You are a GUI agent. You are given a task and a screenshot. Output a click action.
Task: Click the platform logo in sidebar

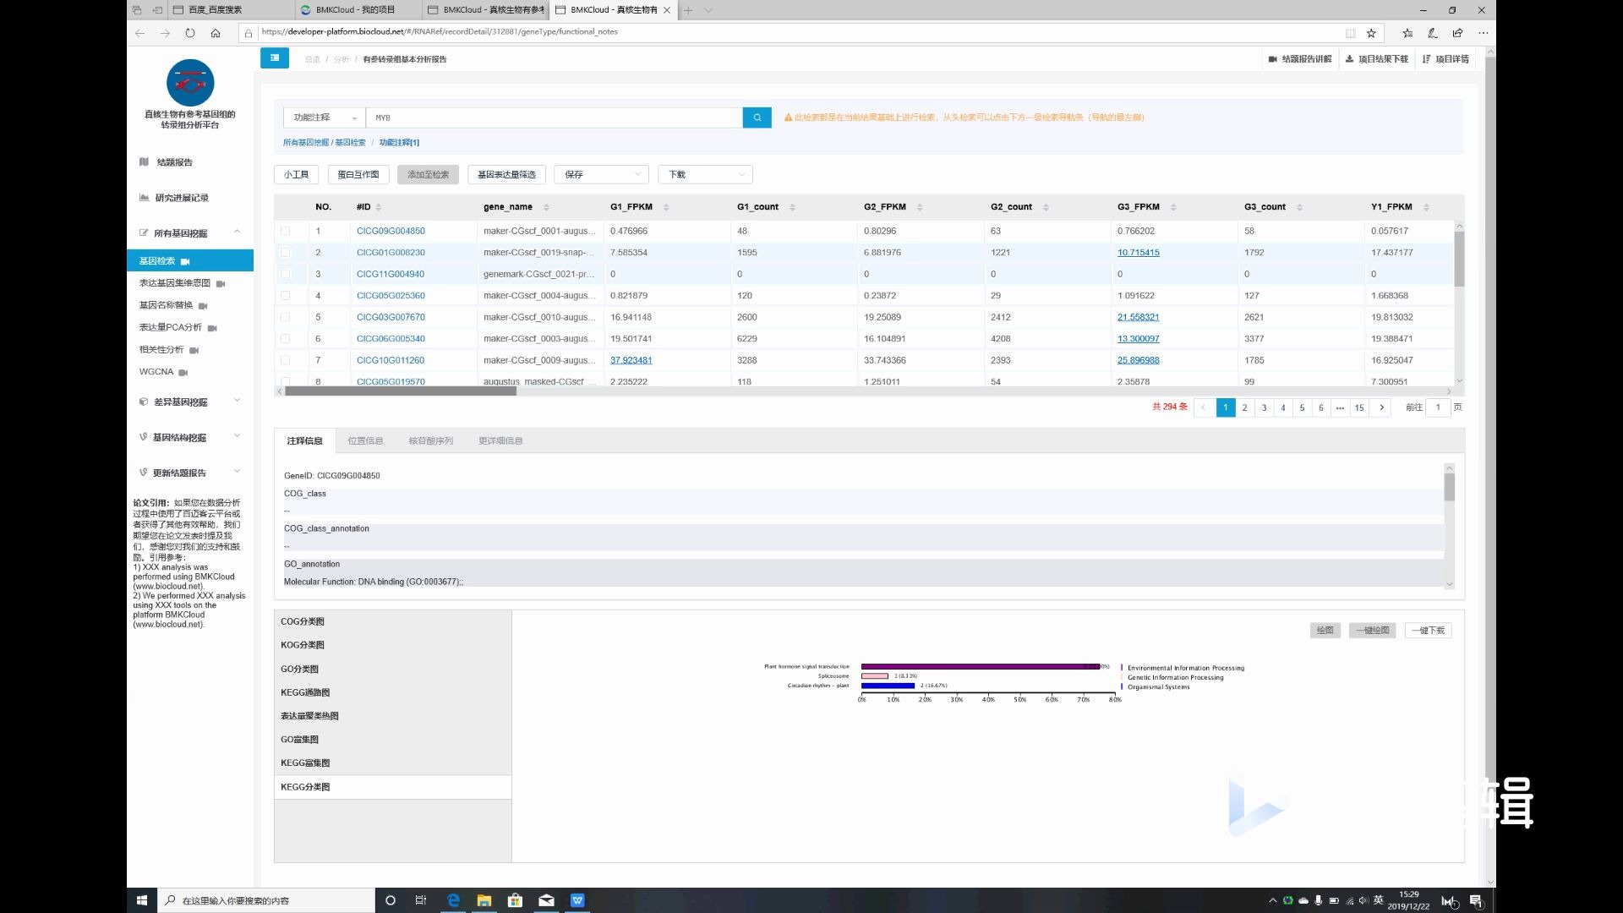190,83
